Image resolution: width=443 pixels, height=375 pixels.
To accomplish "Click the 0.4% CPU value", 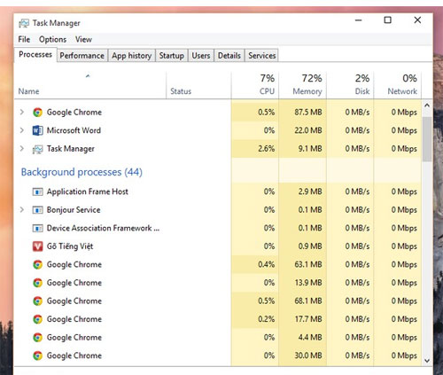I will coord(267,264).
